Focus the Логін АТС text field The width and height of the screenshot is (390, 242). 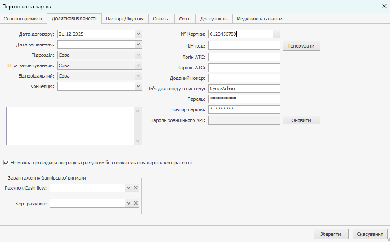pos(244,57)
